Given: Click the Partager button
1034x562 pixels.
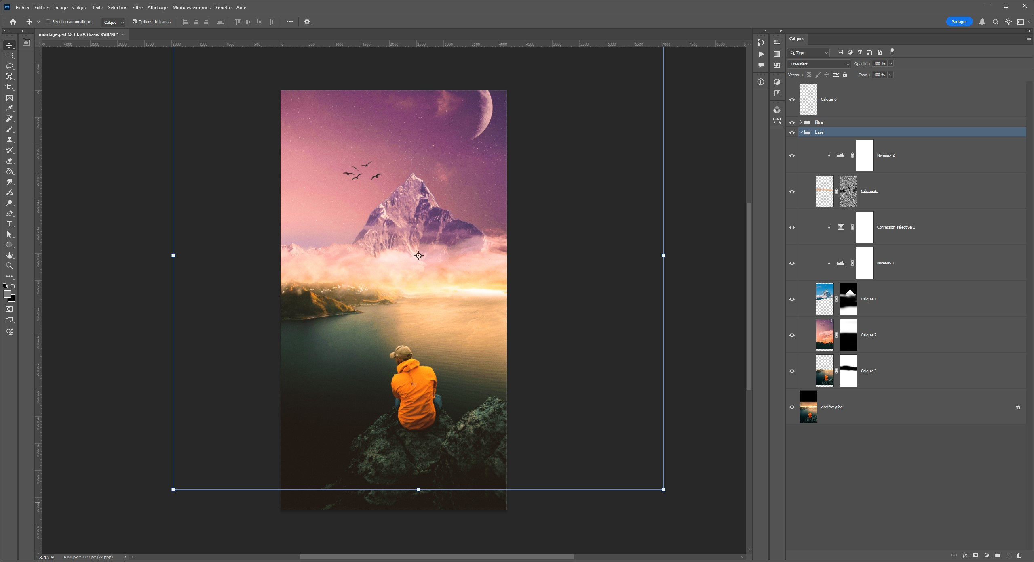Looking at the screenshot, I should point(959,22).
